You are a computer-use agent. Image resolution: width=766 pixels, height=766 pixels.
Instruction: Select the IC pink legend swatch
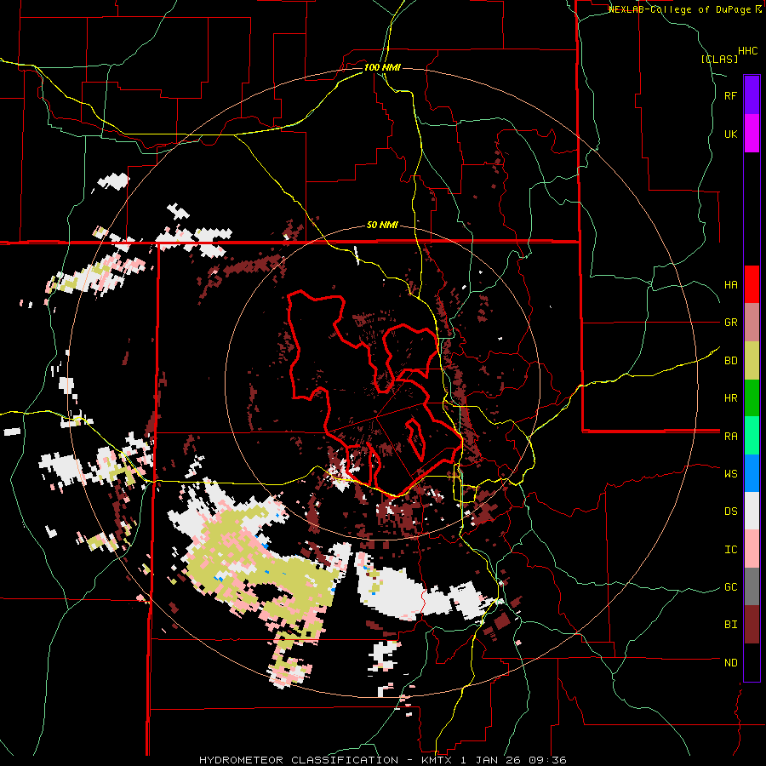752,549
